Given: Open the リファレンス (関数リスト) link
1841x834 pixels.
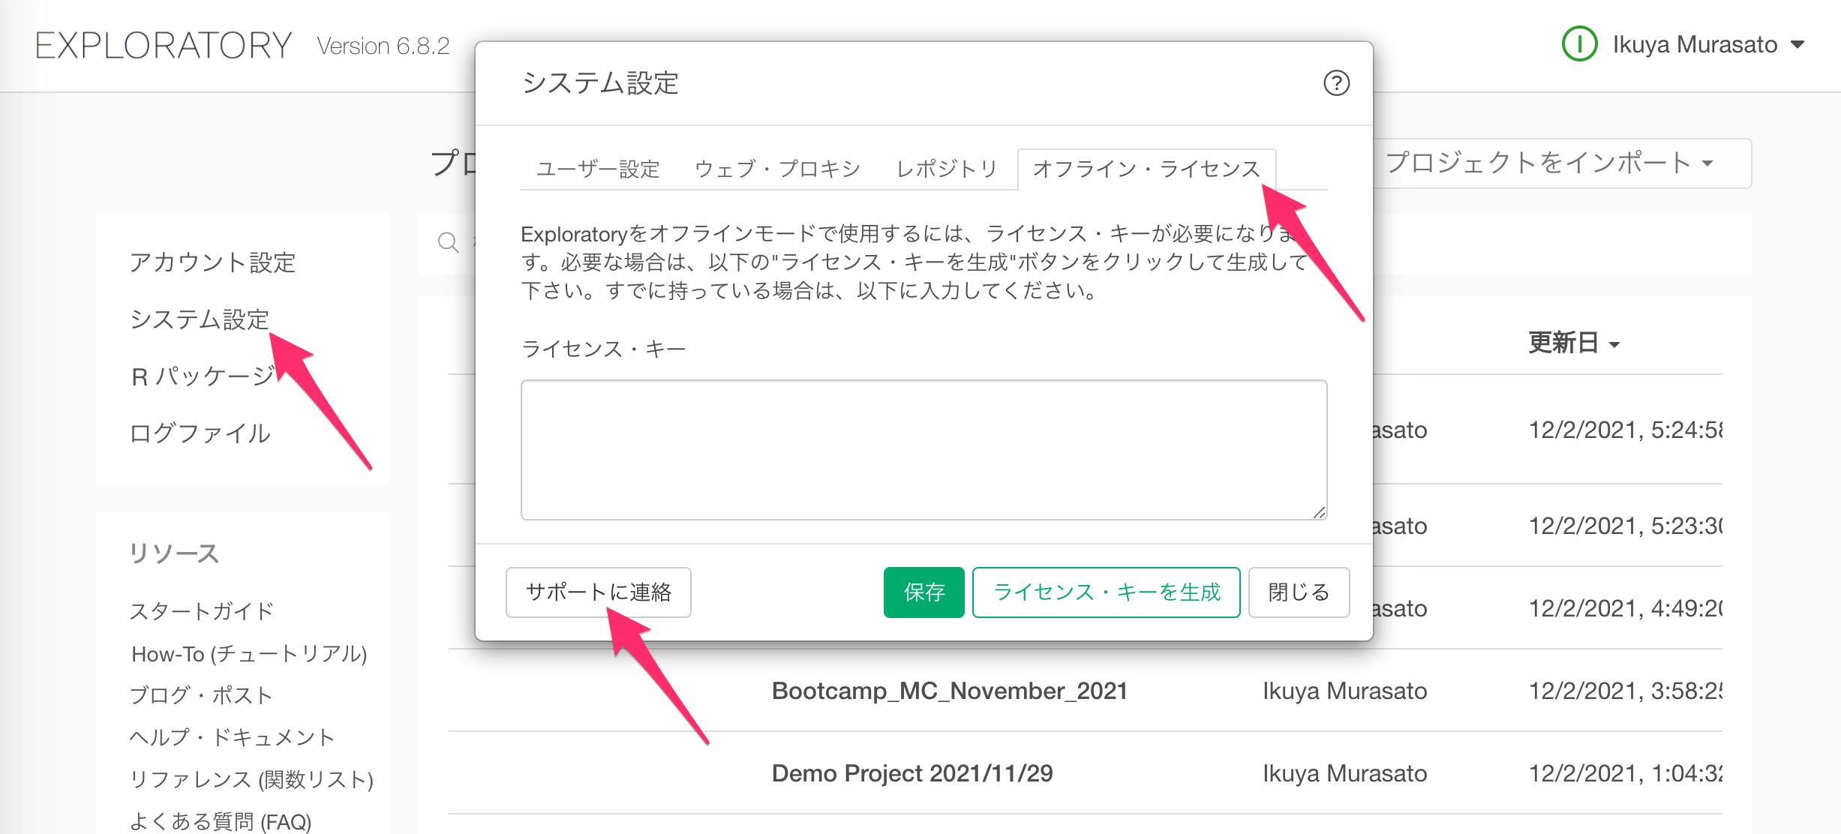Looking at the screenshot, I should coord(251,779).
